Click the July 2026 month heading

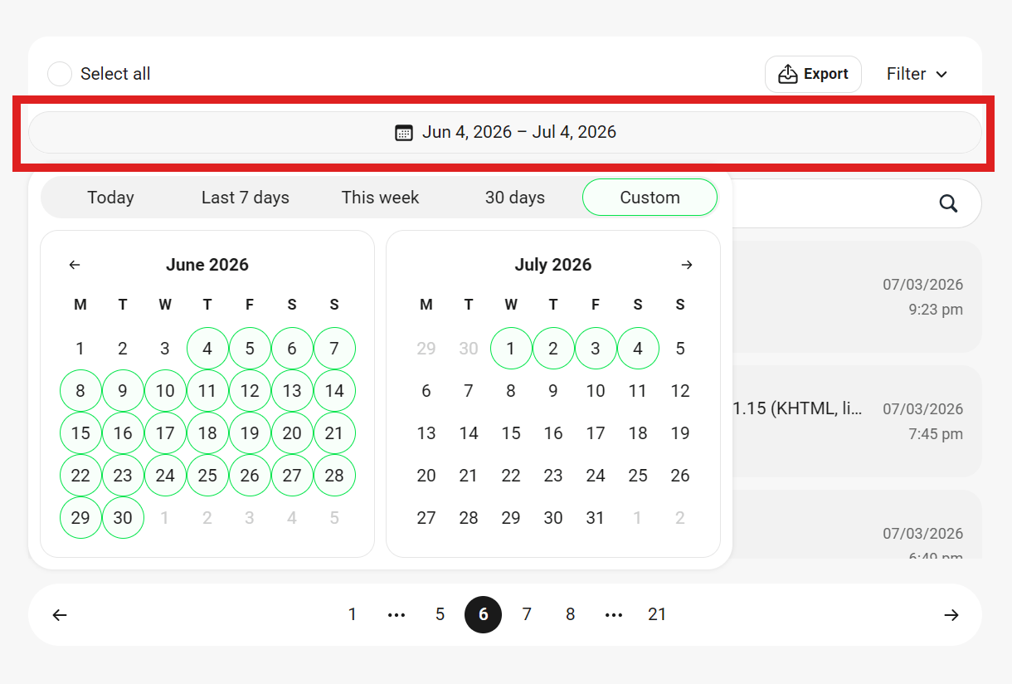[553, 265]
